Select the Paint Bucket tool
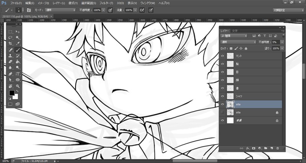The height and width of the screenshot is (163, 306). [x=18, y=62]
